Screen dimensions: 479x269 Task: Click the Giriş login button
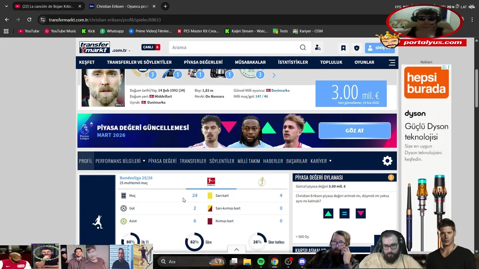click(380, 48)
